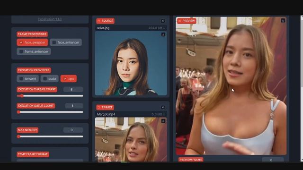Screen dimensions: 303x170
Task: Click the millet.jpg file name
Action: (103, 28)
